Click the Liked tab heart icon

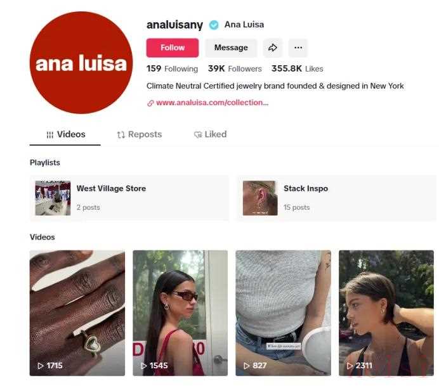(x=198, y=134)
